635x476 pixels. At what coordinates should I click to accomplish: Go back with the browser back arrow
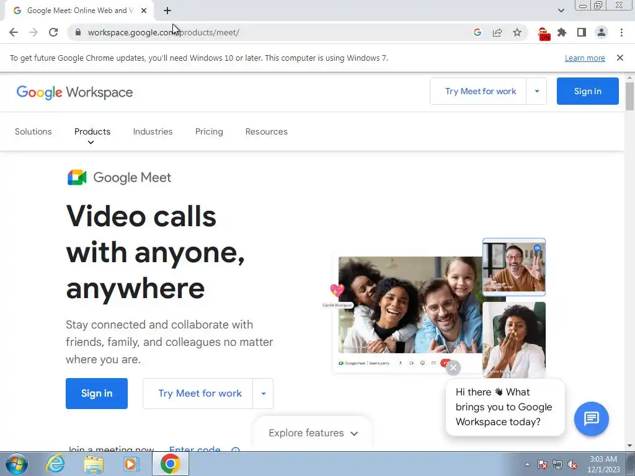coord(14,32)
